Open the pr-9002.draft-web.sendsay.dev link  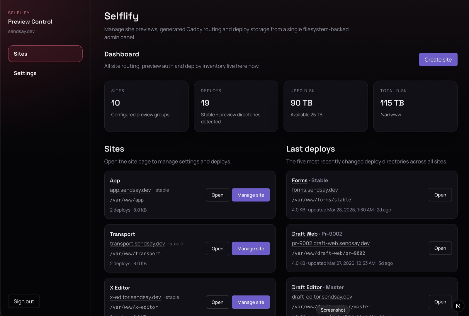[330, 243]
